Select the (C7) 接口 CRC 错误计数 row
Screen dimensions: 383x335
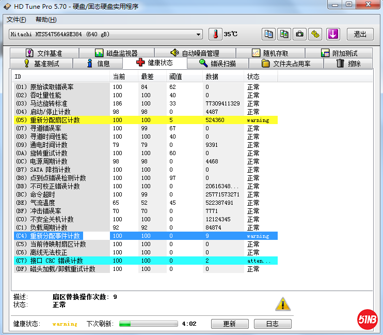point(62,261)
